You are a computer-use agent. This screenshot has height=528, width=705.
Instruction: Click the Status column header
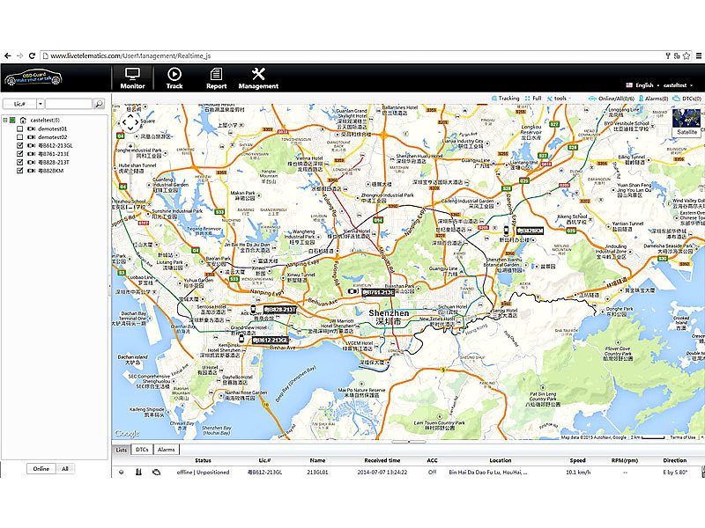[203, 460]
